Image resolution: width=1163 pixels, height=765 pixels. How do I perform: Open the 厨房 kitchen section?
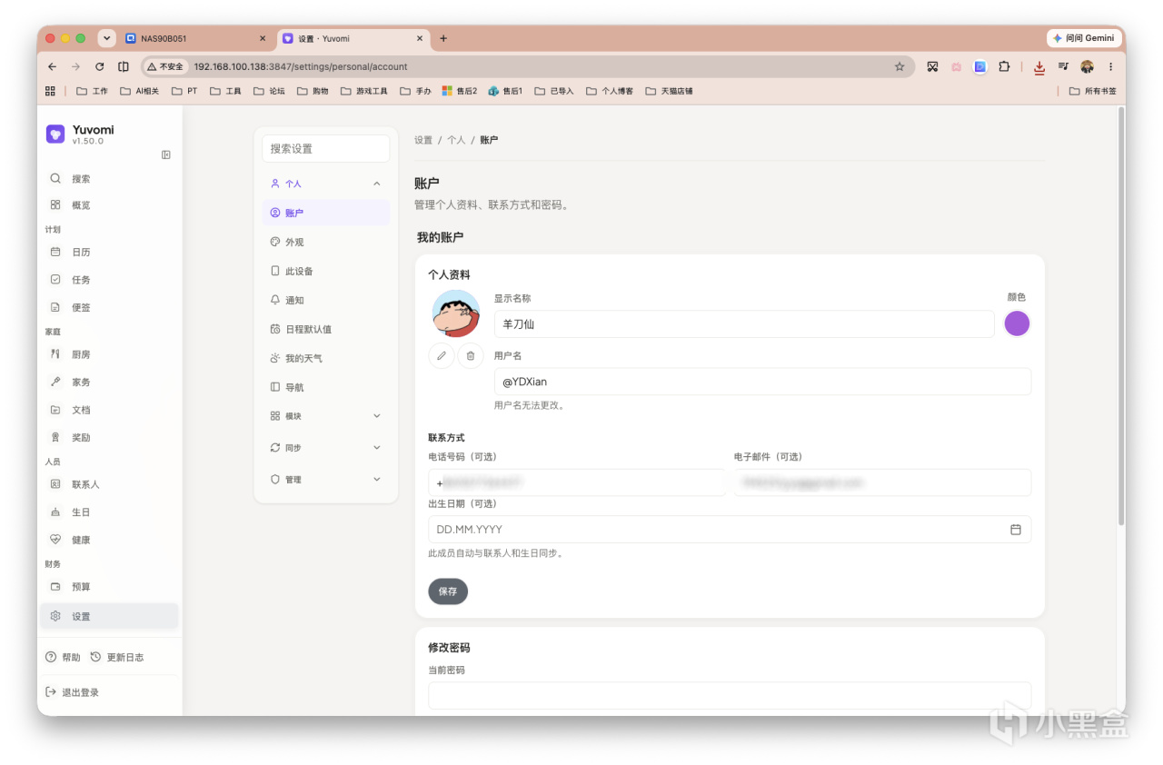(x=109, y=354)
